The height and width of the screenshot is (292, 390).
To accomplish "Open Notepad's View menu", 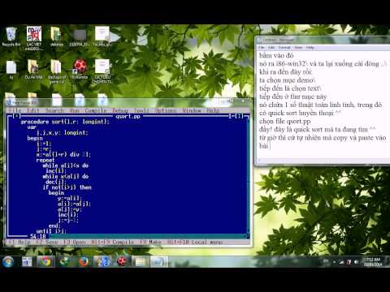I will pyautogui.click(x=298, y=47).
